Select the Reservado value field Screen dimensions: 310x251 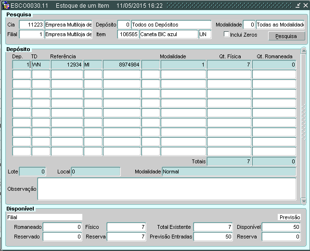coord(62,237)
